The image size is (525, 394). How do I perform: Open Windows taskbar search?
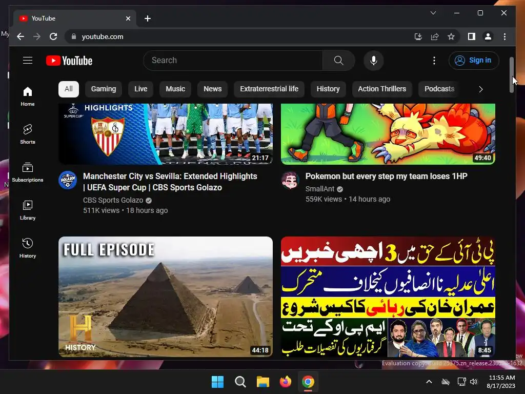(x=240, y=382)
